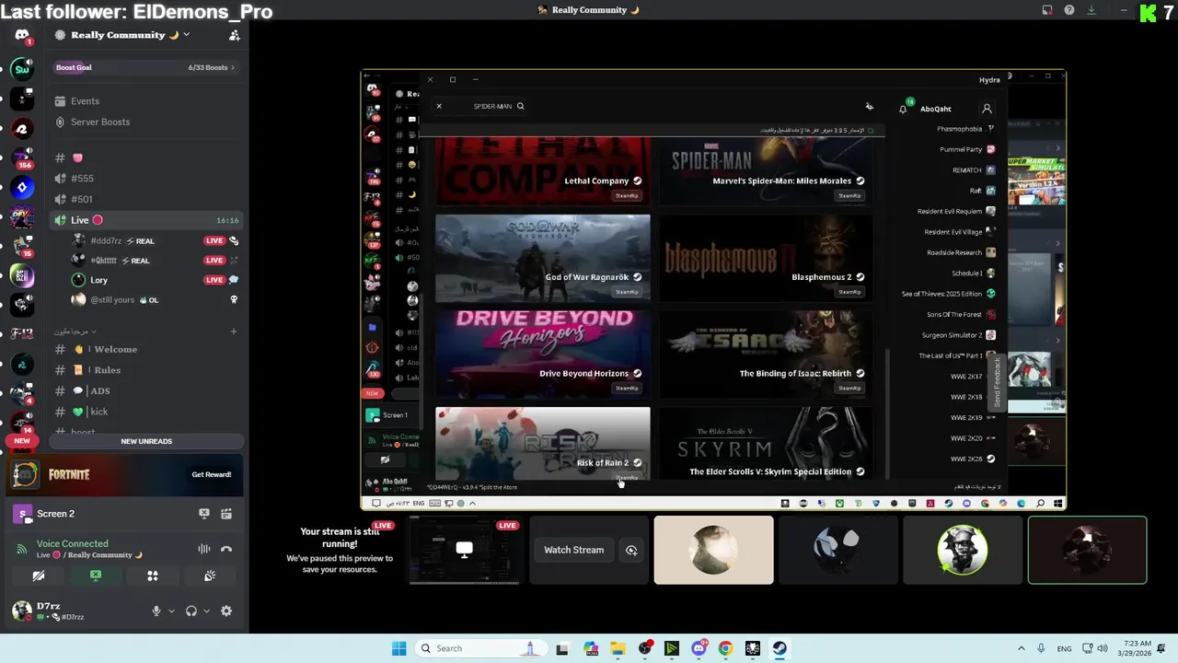
Task: Open Steam from the Windows taskbar
Action: 780,648
